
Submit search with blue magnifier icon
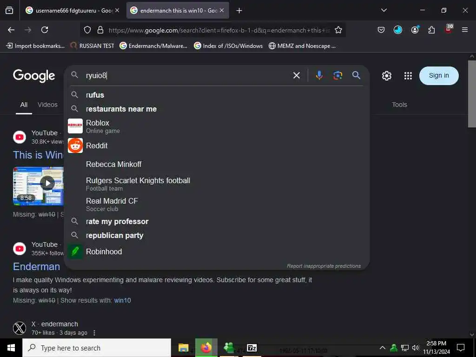pos(357,75)
